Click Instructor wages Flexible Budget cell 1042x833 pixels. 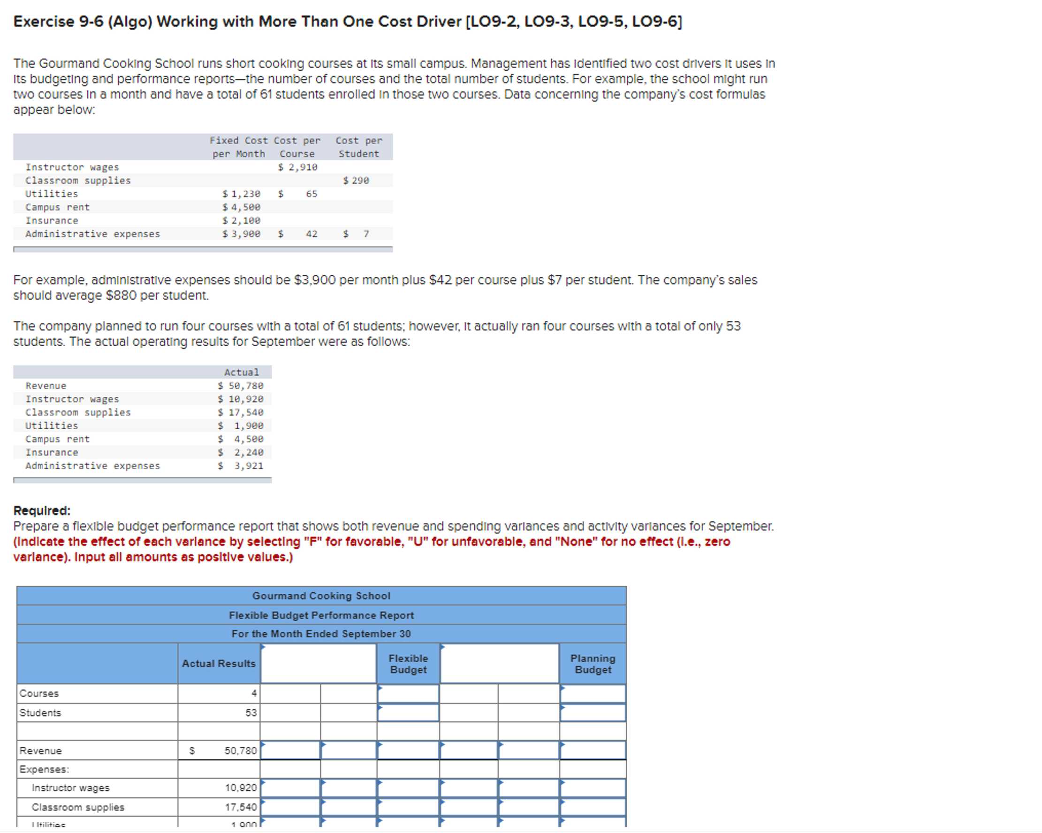(x=408, y=788)
